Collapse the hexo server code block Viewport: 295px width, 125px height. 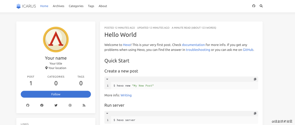coord(107,113)
